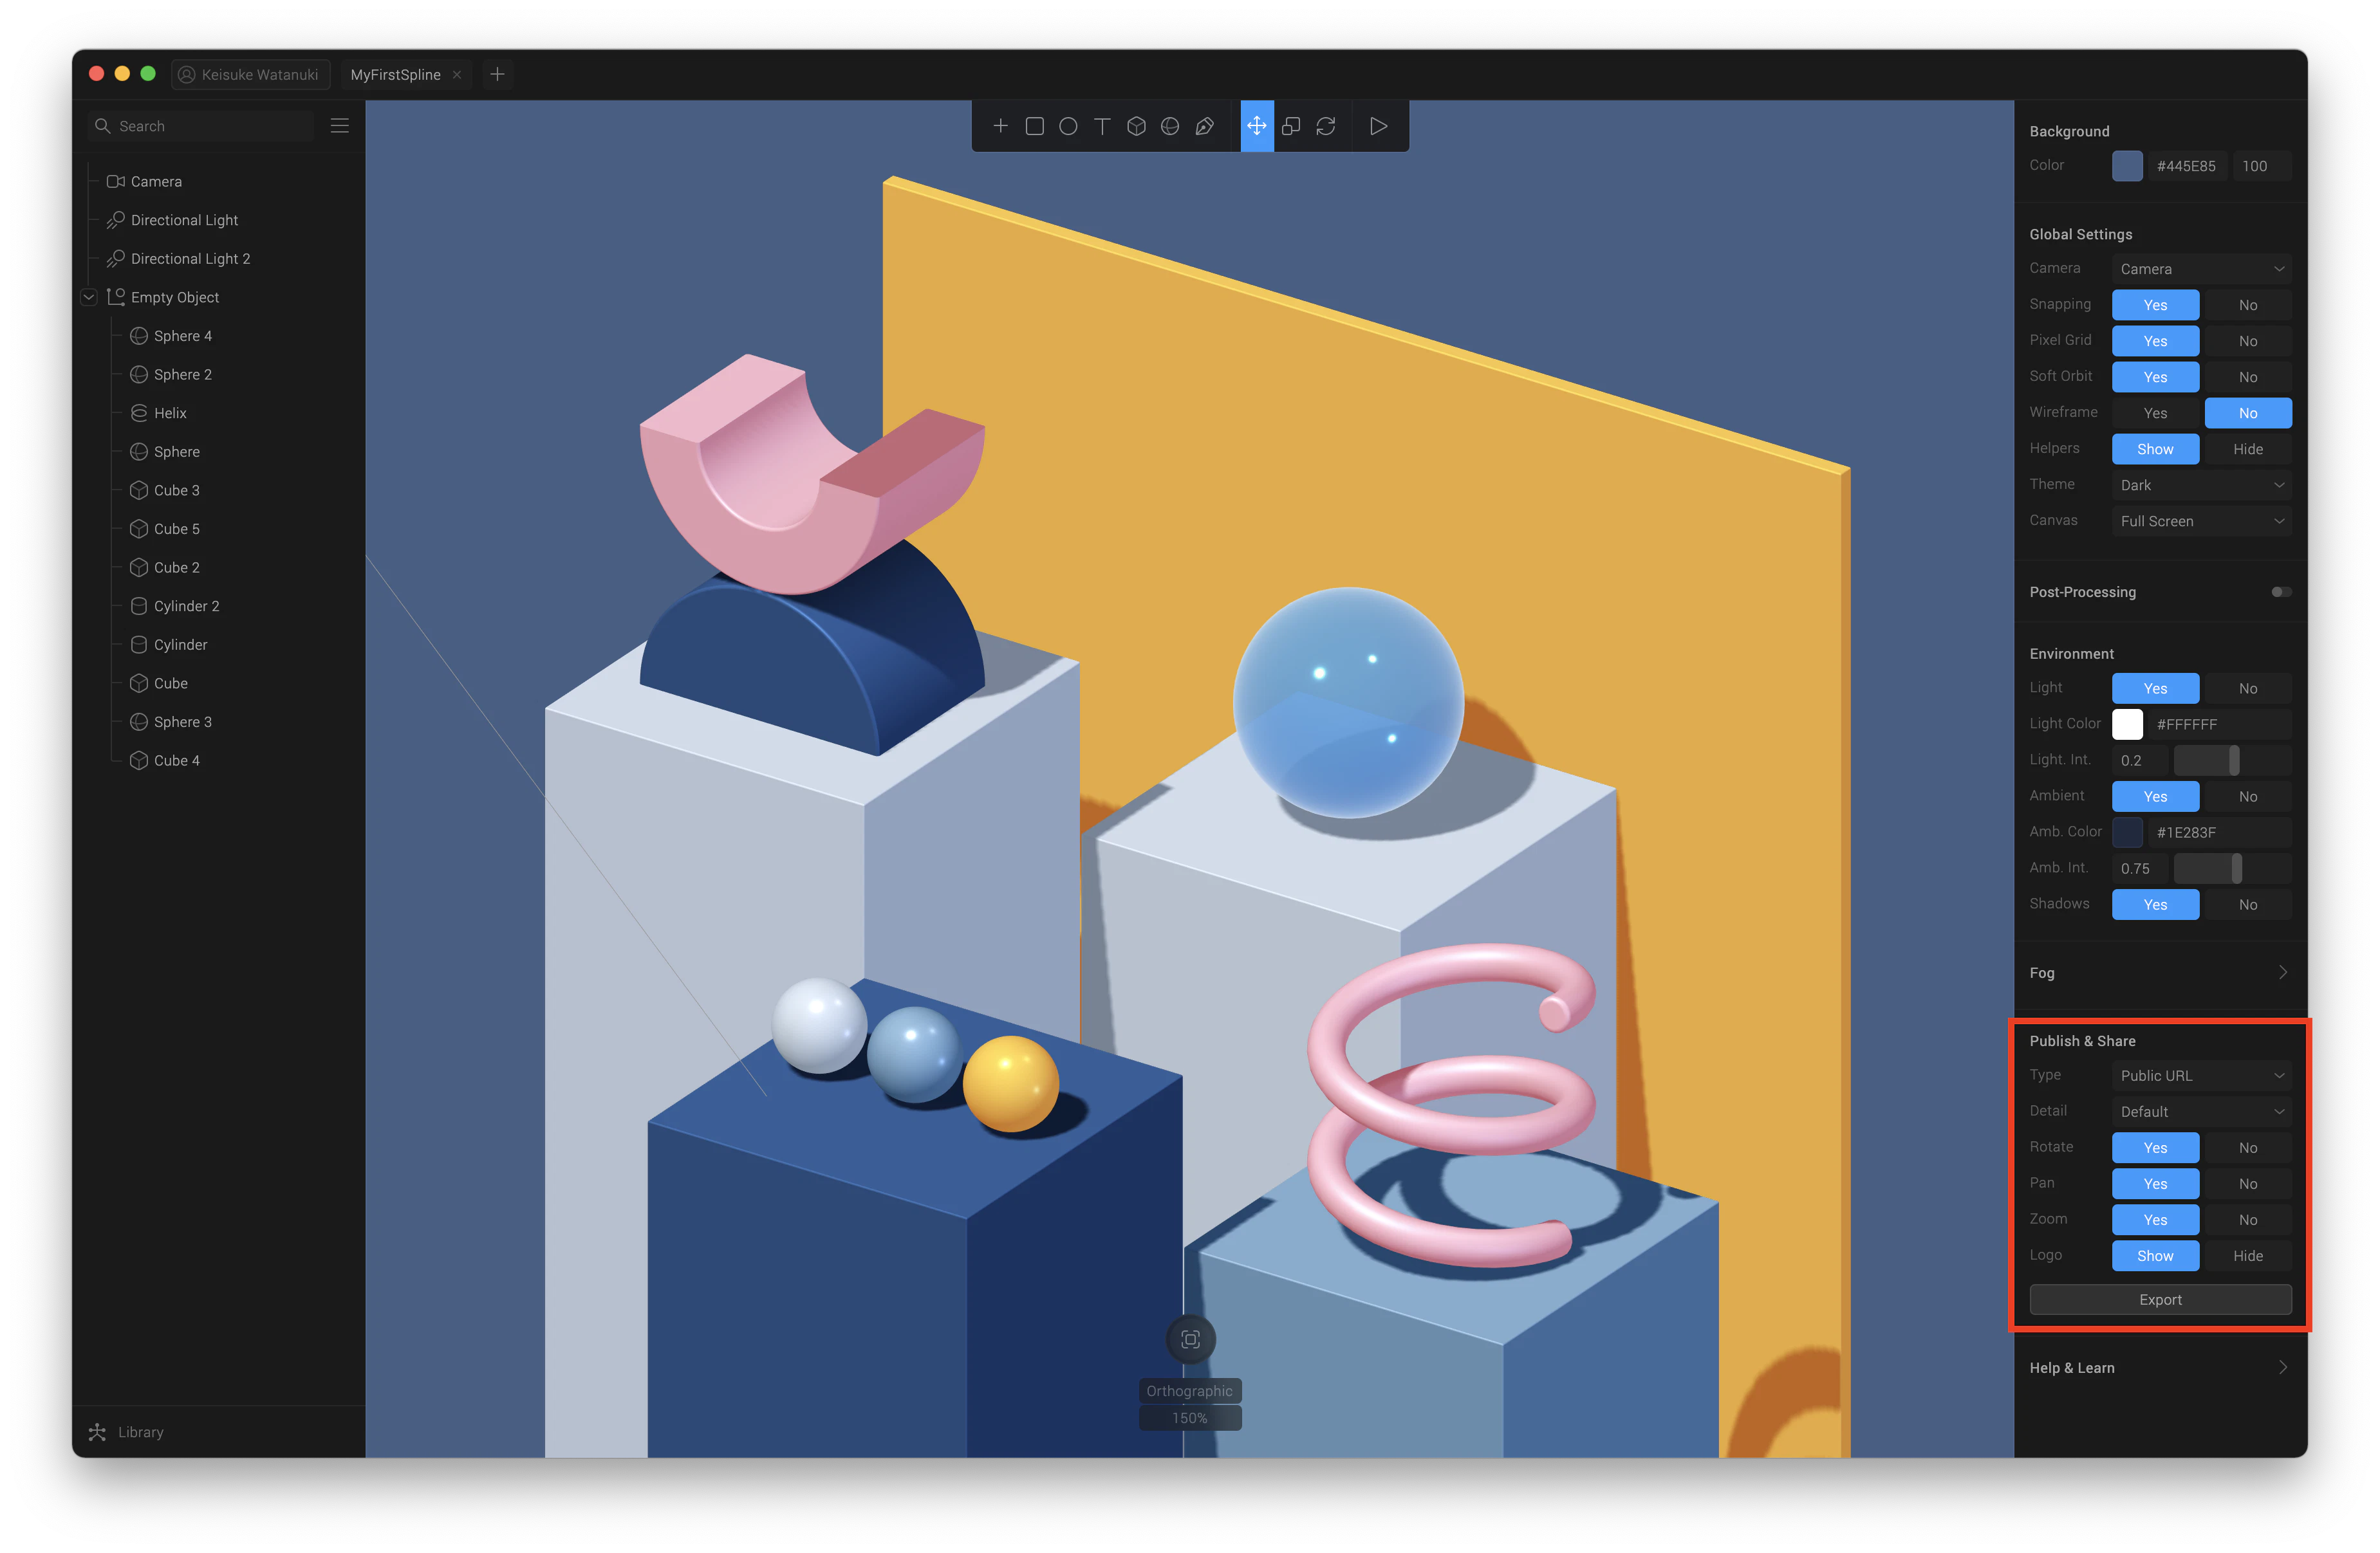2380x1553 pixels.
Task: Select the Pen drawing tool
Action: pos(1205,126)
